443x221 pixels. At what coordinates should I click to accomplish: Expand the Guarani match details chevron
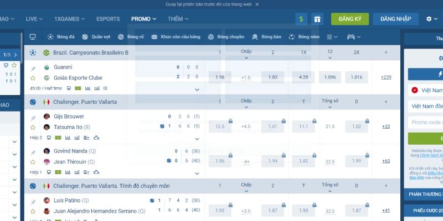197,88
